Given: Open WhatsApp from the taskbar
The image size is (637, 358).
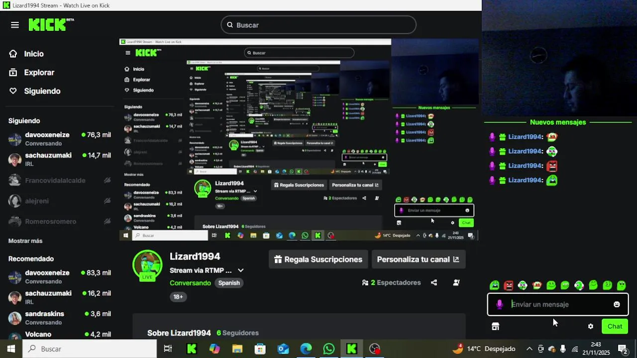Looking at the screenshot, I should click(x=329, y=349).
